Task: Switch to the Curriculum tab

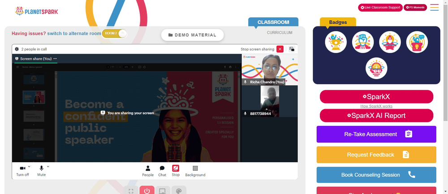Action: click(280, 33)
